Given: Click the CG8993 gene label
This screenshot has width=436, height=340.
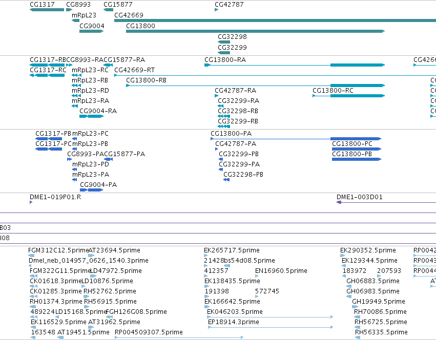Looking at the screenshot, I should pos(78,5).
